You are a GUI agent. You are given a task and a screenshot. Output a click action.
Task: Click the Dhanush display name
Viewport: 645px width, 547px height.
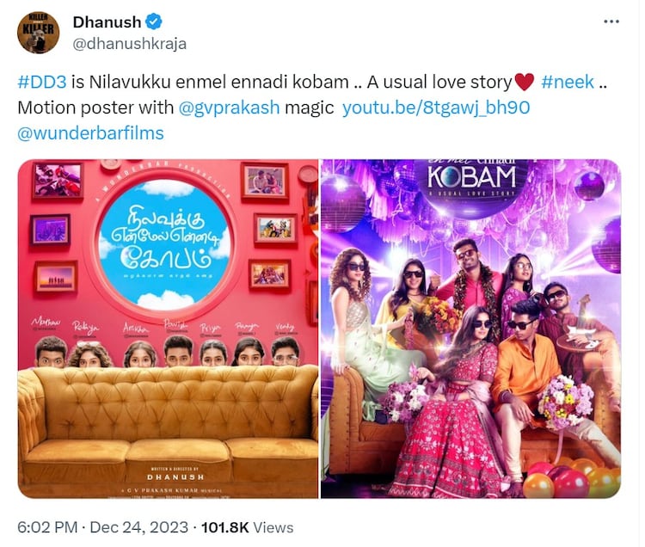point(107,22)
